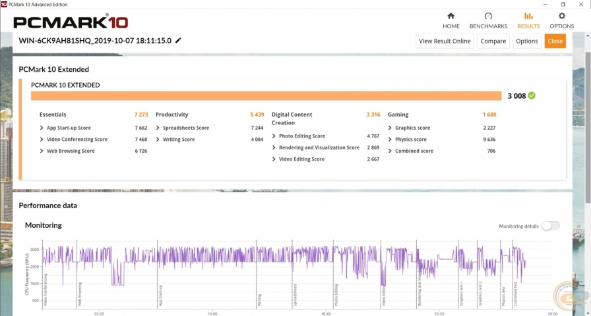Click the Productivity heading
This screenshot has width=591, height=316.
(172, 115)
